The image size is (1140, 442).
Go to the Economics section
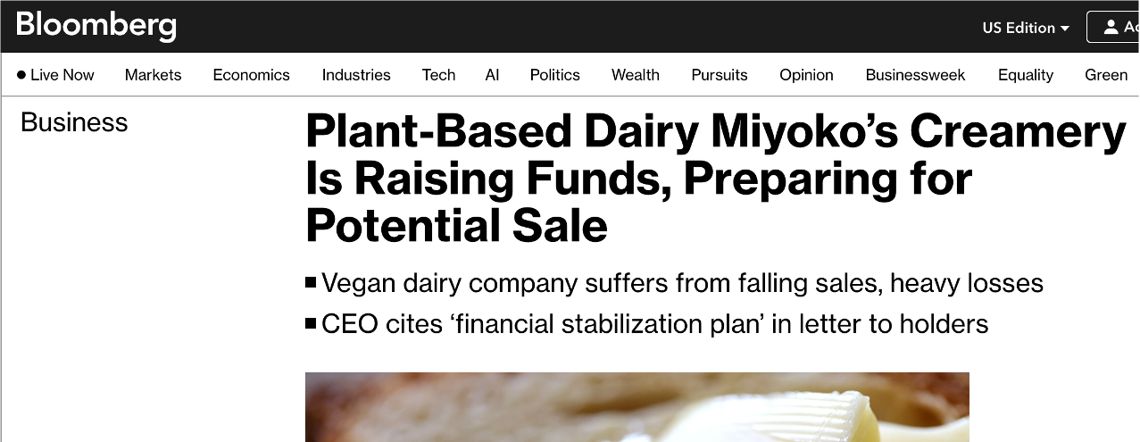[251, 75]
